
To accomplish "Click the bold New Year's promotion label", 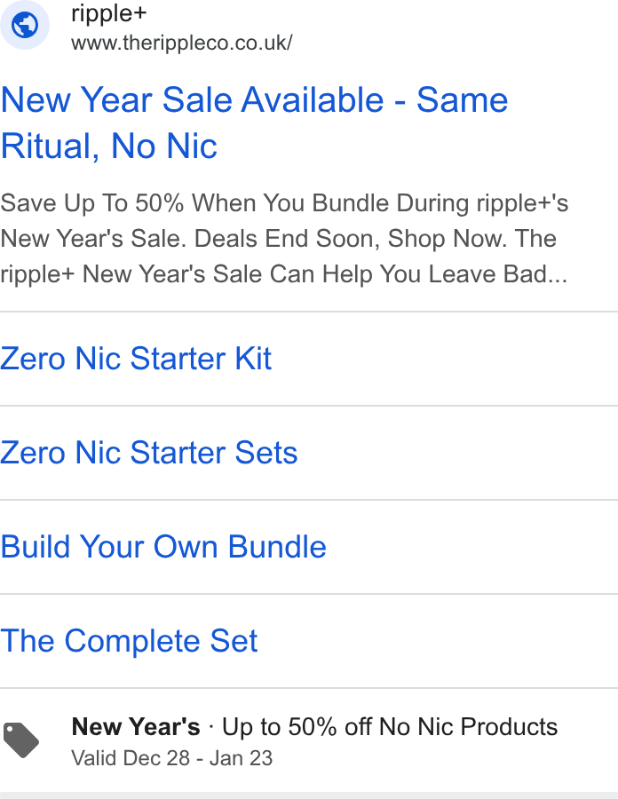I will coord(136,726).
